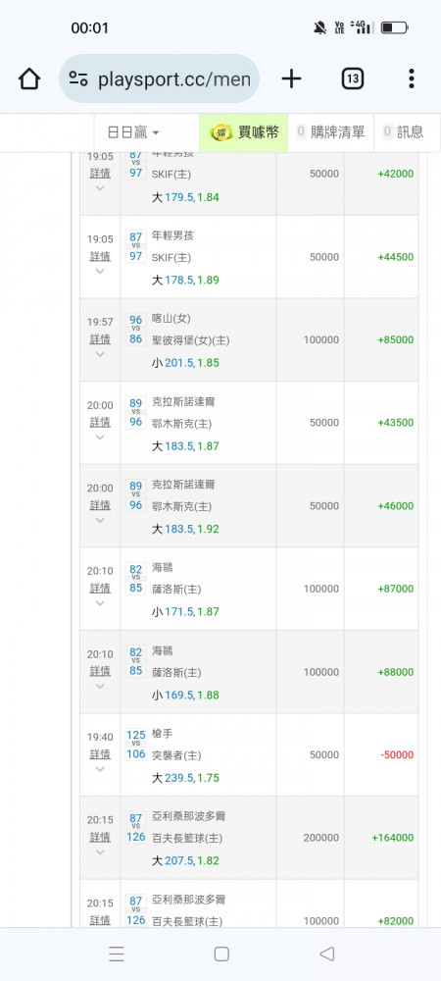441x981 pixels.
Task: Click 詳情 link for 20:15 亞利桑那波多爾 200000 bet
Action: coord(100,837)
